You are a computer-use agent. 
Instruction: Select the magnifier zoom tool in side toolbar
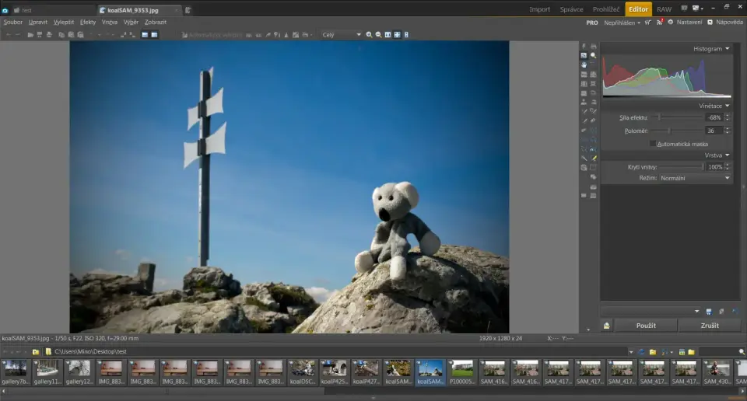pos(593,55)
